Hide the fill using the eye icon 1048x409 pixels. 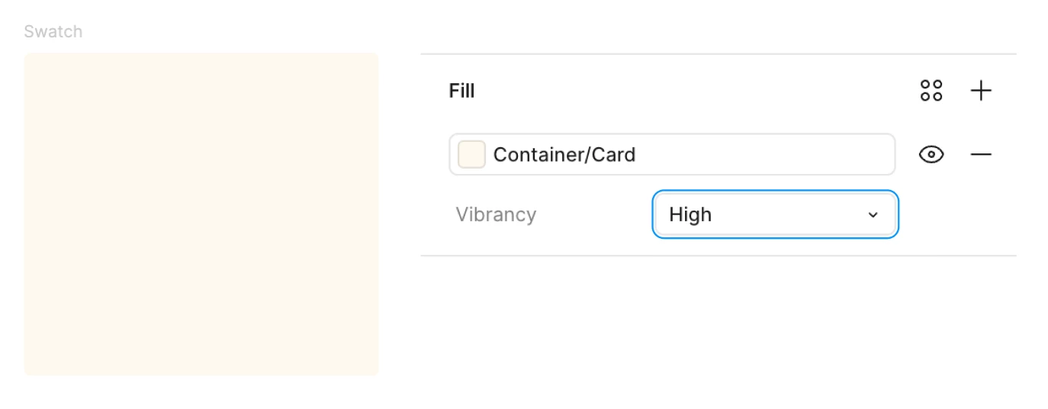click(x=931, y=155)
